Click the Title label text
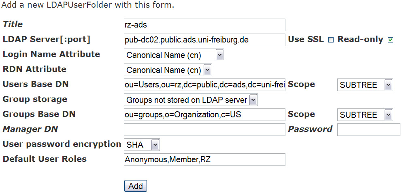The width and height of the screenshot is (402, 193). pyautogui.click(x=13, y=24)
